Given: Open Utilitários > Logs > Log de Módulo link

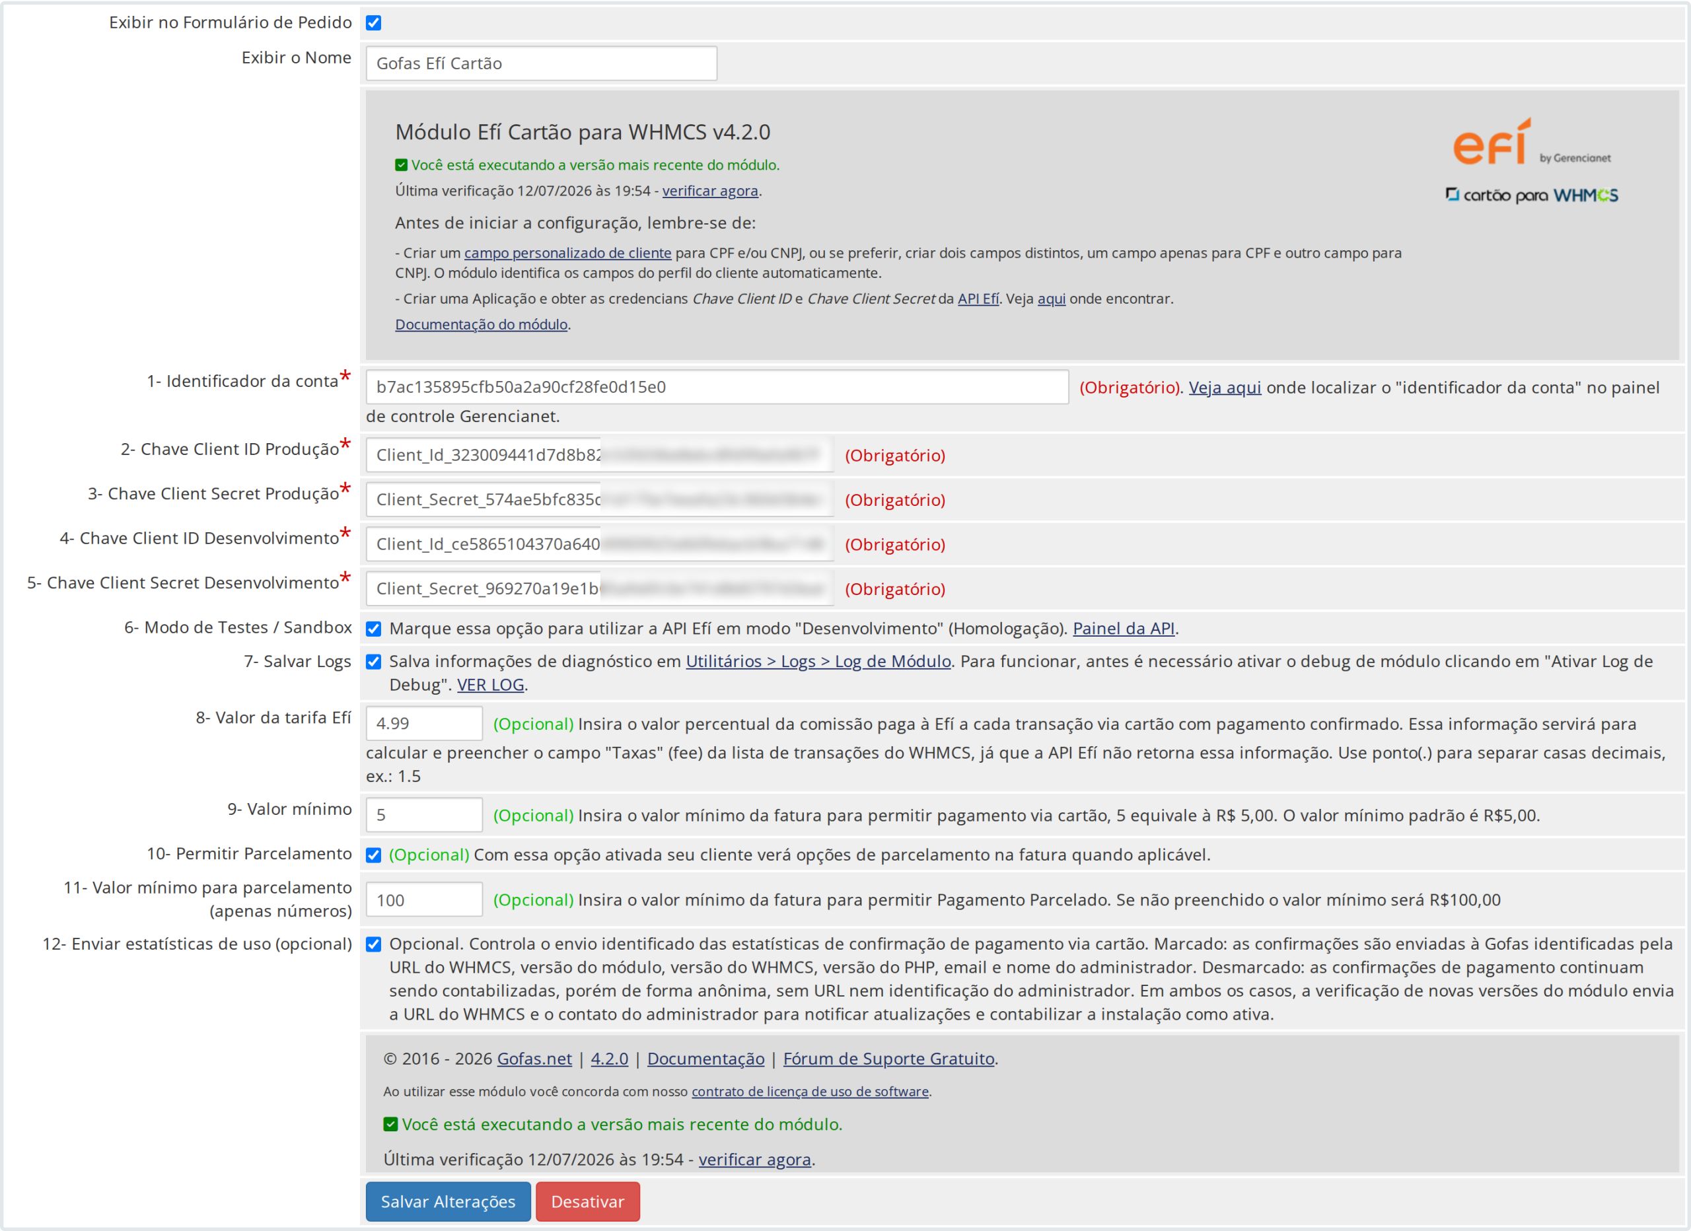Looking at the screenshot, I should [x=818, y=661].
